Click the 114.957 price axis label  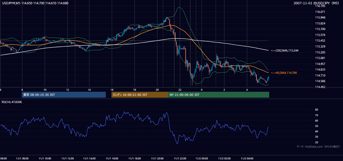[320, 64]
